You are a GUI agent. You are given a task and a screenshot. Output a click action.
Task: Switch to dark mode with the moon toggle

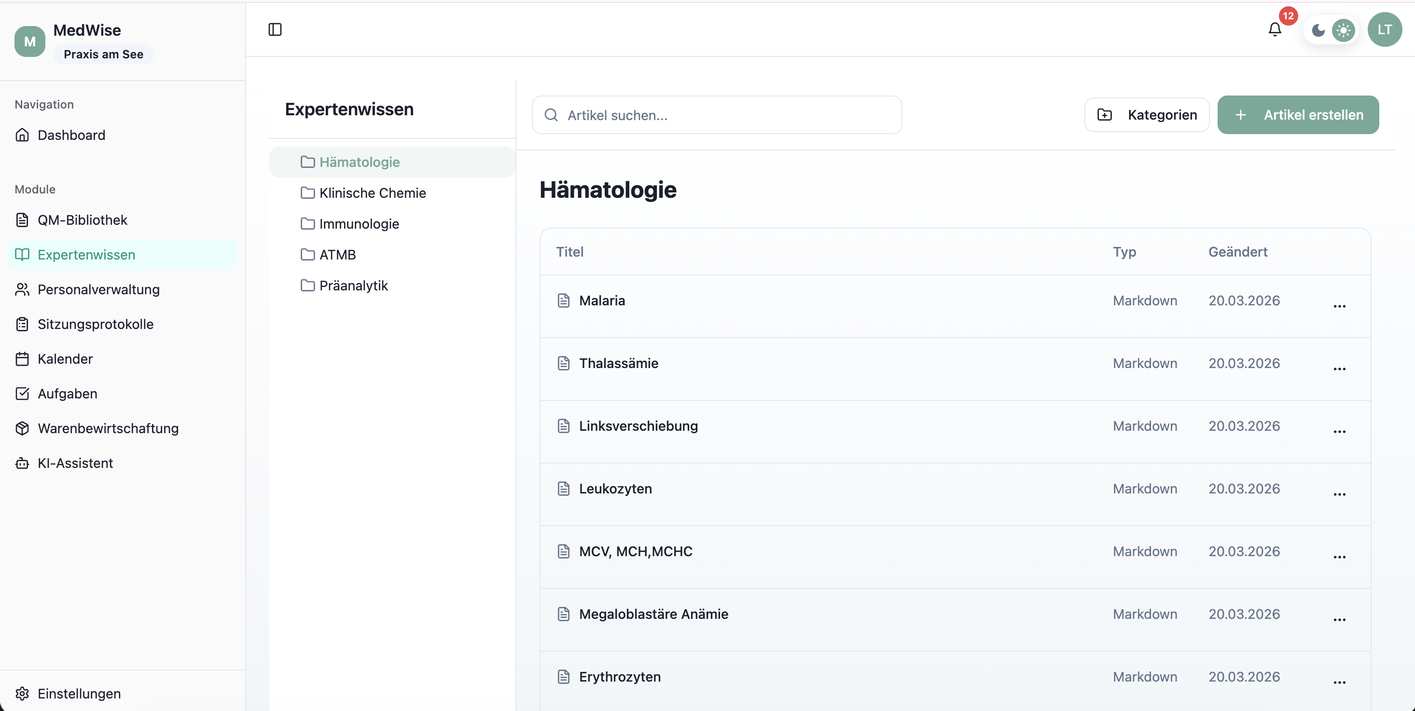tap(1318, 30)
